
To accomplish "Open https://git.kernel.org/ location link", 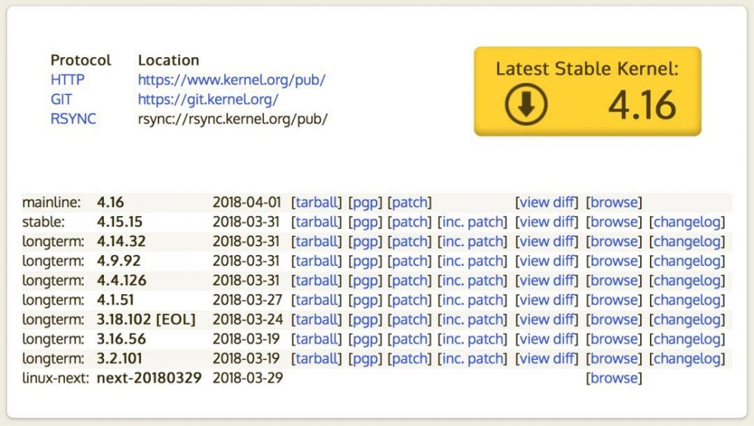I will [x=208, y=99].
